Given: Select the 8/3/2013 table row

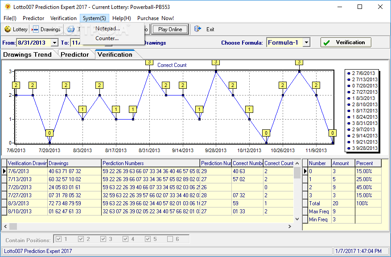Looking at the screenshot, I should click(148, 203).
